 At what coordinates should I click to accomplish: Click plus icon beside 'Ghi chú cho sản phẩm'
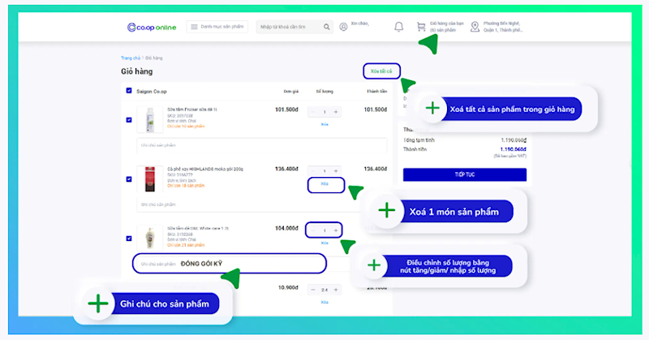pyautogui.click(x=98, y=304)
